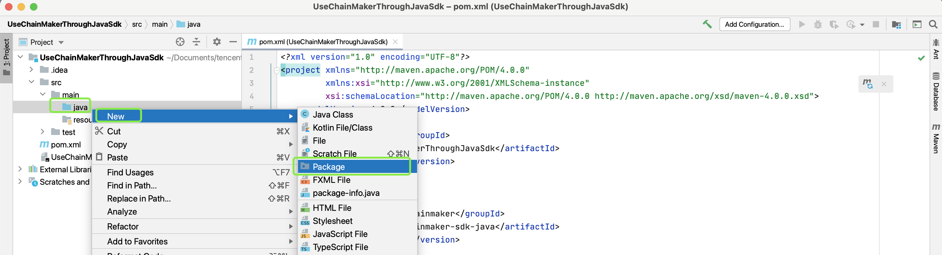Viewport: 942px width, 255px height.
Task: Click the Locate/Select Opened File target icon
Action: click(x=180, y=42)
